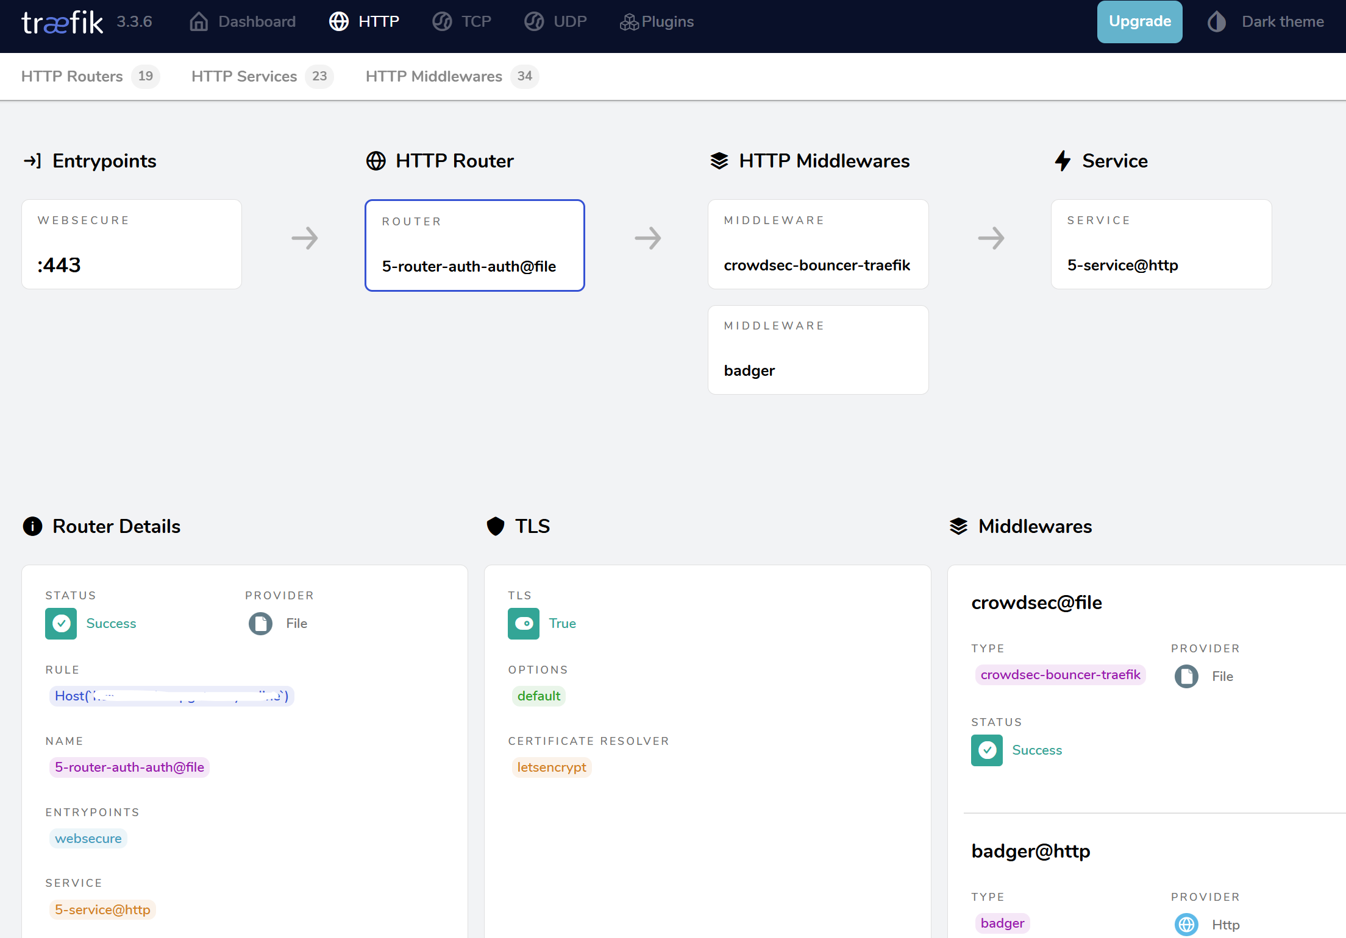This screenshot has width=1346, height=938.
Task: Click the Router Details info icon
Action: pos(32,526)
